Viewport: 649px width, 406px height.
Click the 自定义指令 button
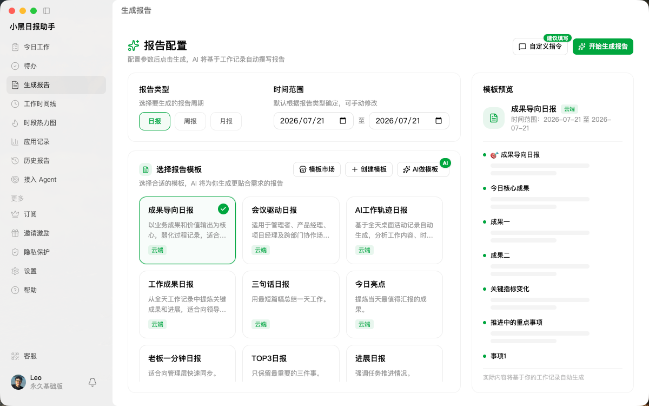pyautogui.click(x=540, y=47)
